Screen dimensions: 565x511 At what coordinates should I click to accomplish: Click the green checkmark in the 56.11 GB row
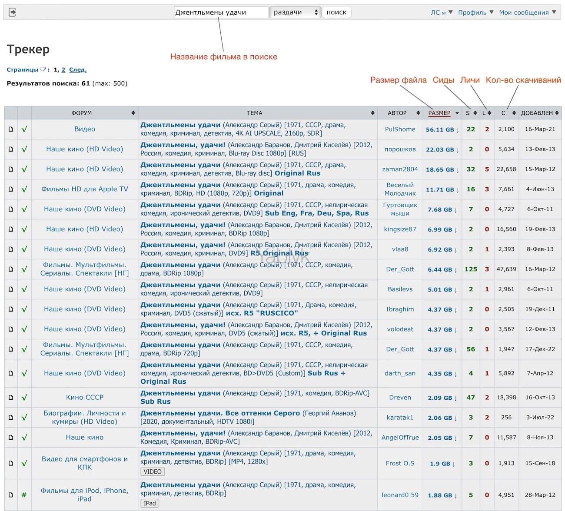tap(24, 129)
